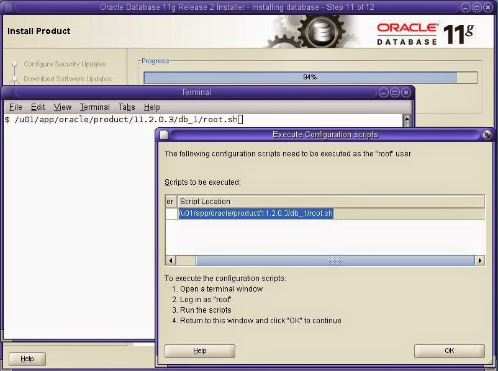Minimize the Oracle installer window

click(465, 7)
